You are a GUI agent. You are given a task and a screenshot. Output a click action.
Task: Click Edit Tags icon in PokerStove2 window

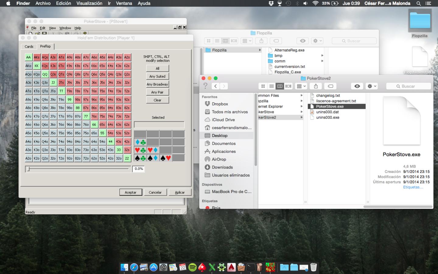[331, 86]
